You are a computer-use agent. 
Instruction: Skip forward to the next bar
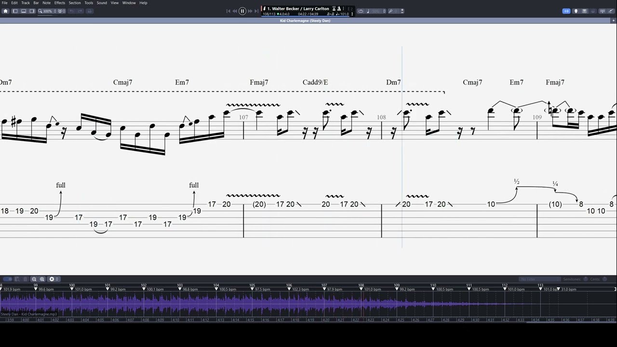pyautogui.click(x=250, y=11)
